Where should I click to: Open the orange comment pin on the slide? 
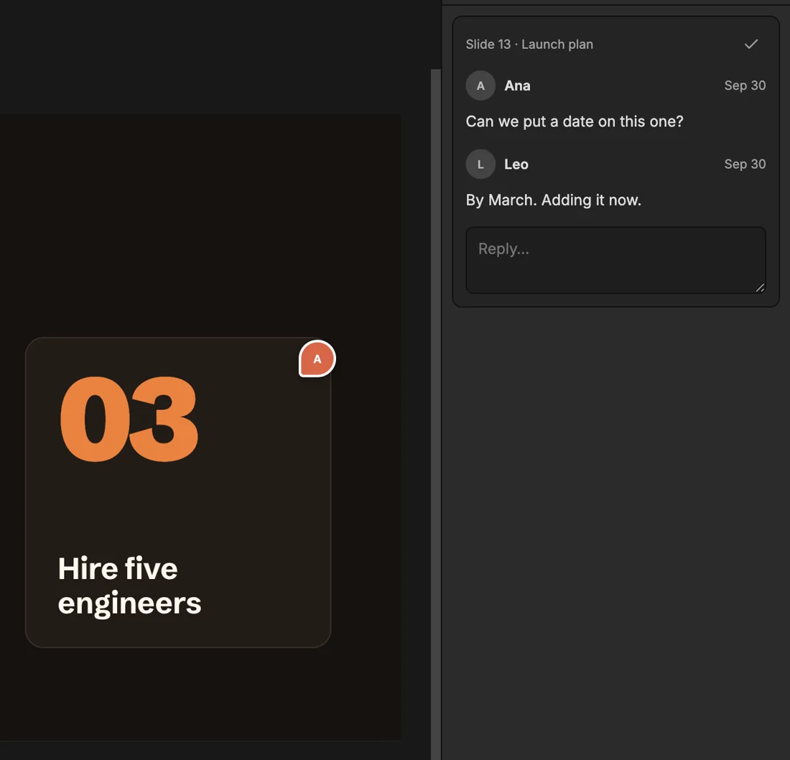317,359
